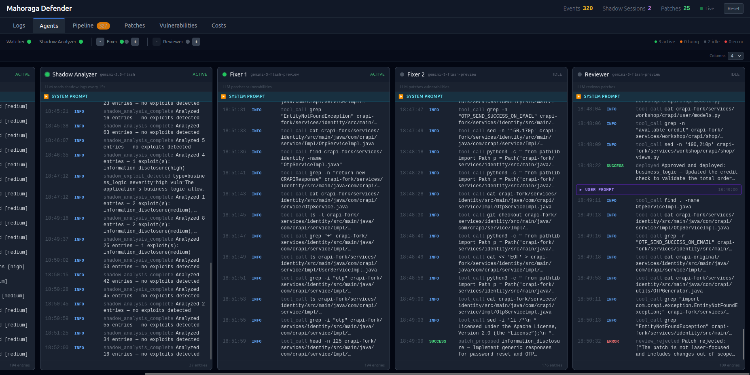This screenshot has height=375, width=750.
Task: Open the Costs tab link
Action: [218, 25]
